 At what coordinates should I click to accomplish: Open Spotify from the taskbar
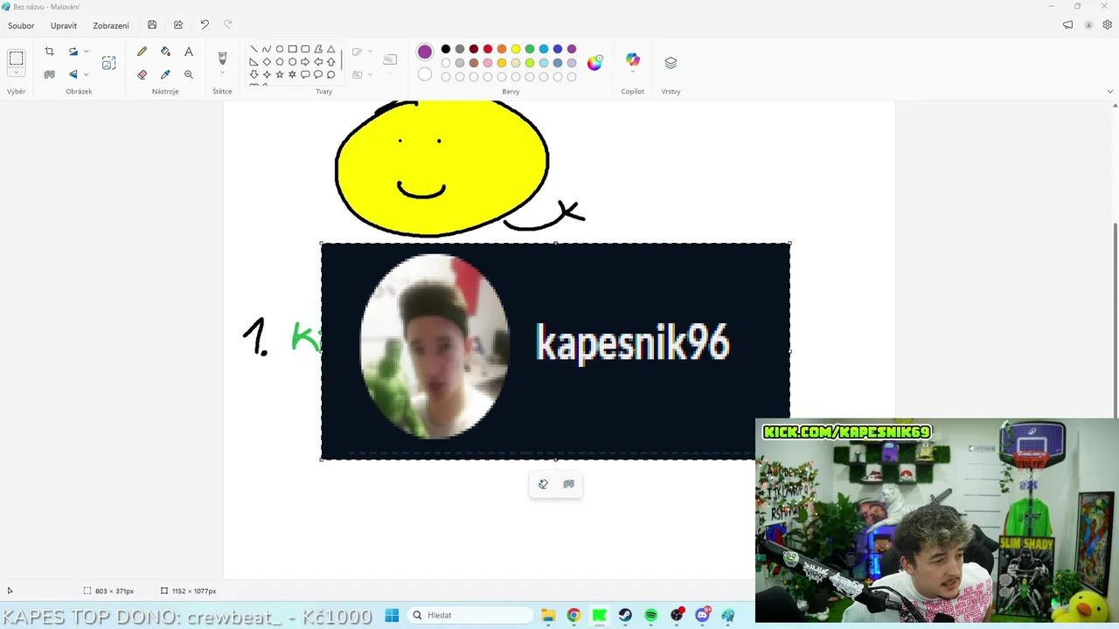pos(651,615)
